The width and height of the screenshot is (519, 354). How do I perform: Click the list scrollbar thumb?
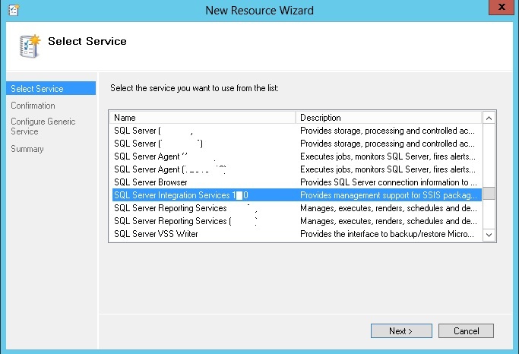(489, 193)
